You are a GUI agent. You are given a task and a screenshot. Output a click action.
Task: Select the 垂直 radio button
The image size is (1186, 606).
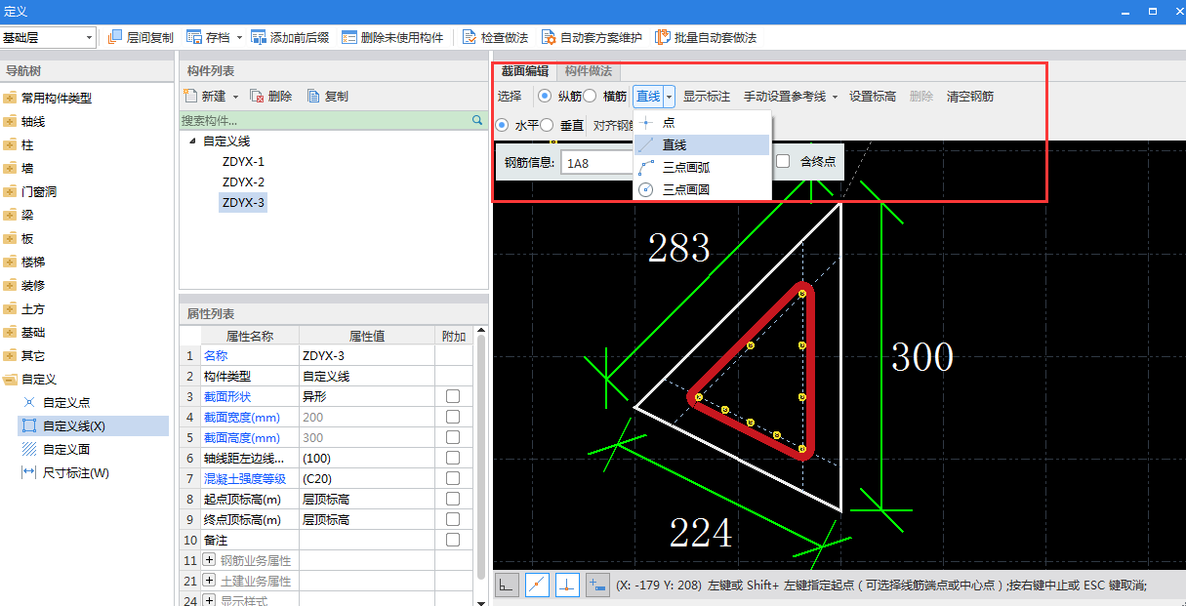(547, 125)
